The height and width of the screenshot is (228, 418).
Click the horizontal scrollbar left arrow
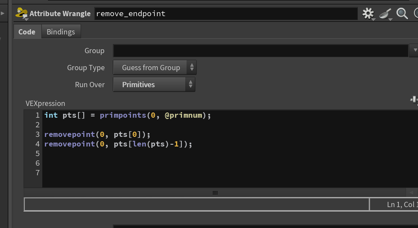411,193
